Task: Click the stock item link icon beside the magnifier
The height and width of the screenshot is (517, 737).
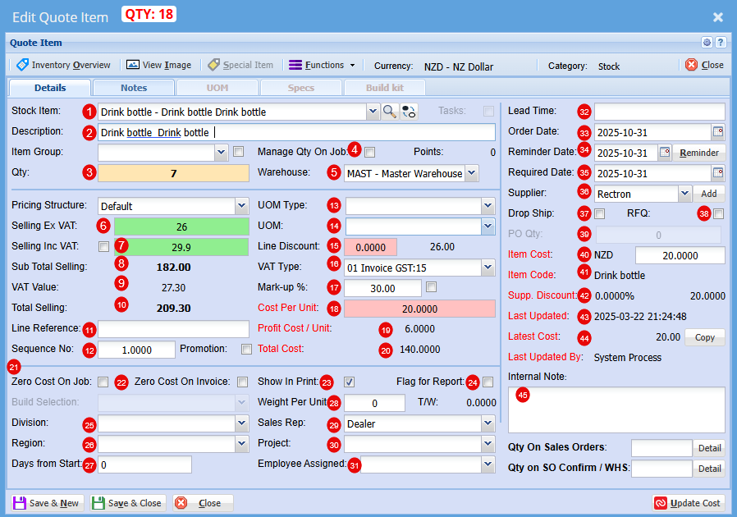Action: click(x=409, y=112)
